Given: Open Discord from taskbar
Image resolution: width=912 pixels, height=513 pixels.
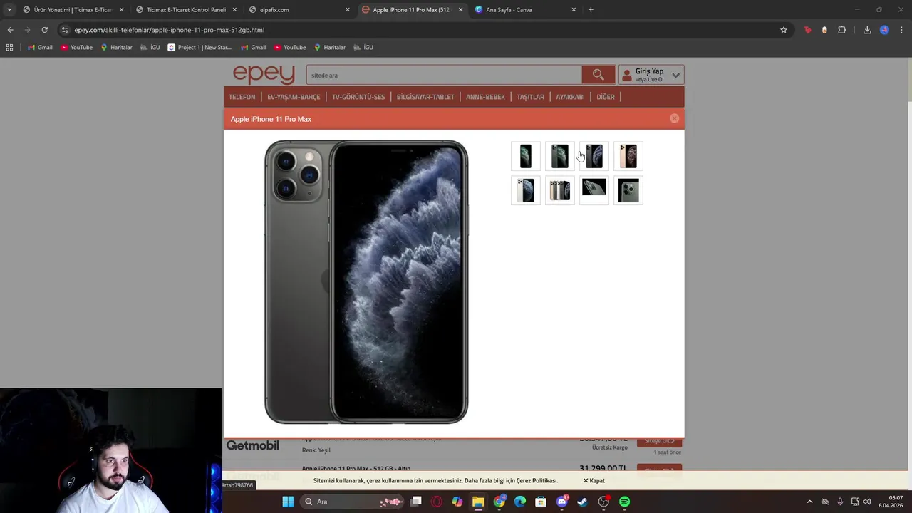Looking at the screenshot, I should [x=561, y=502].
